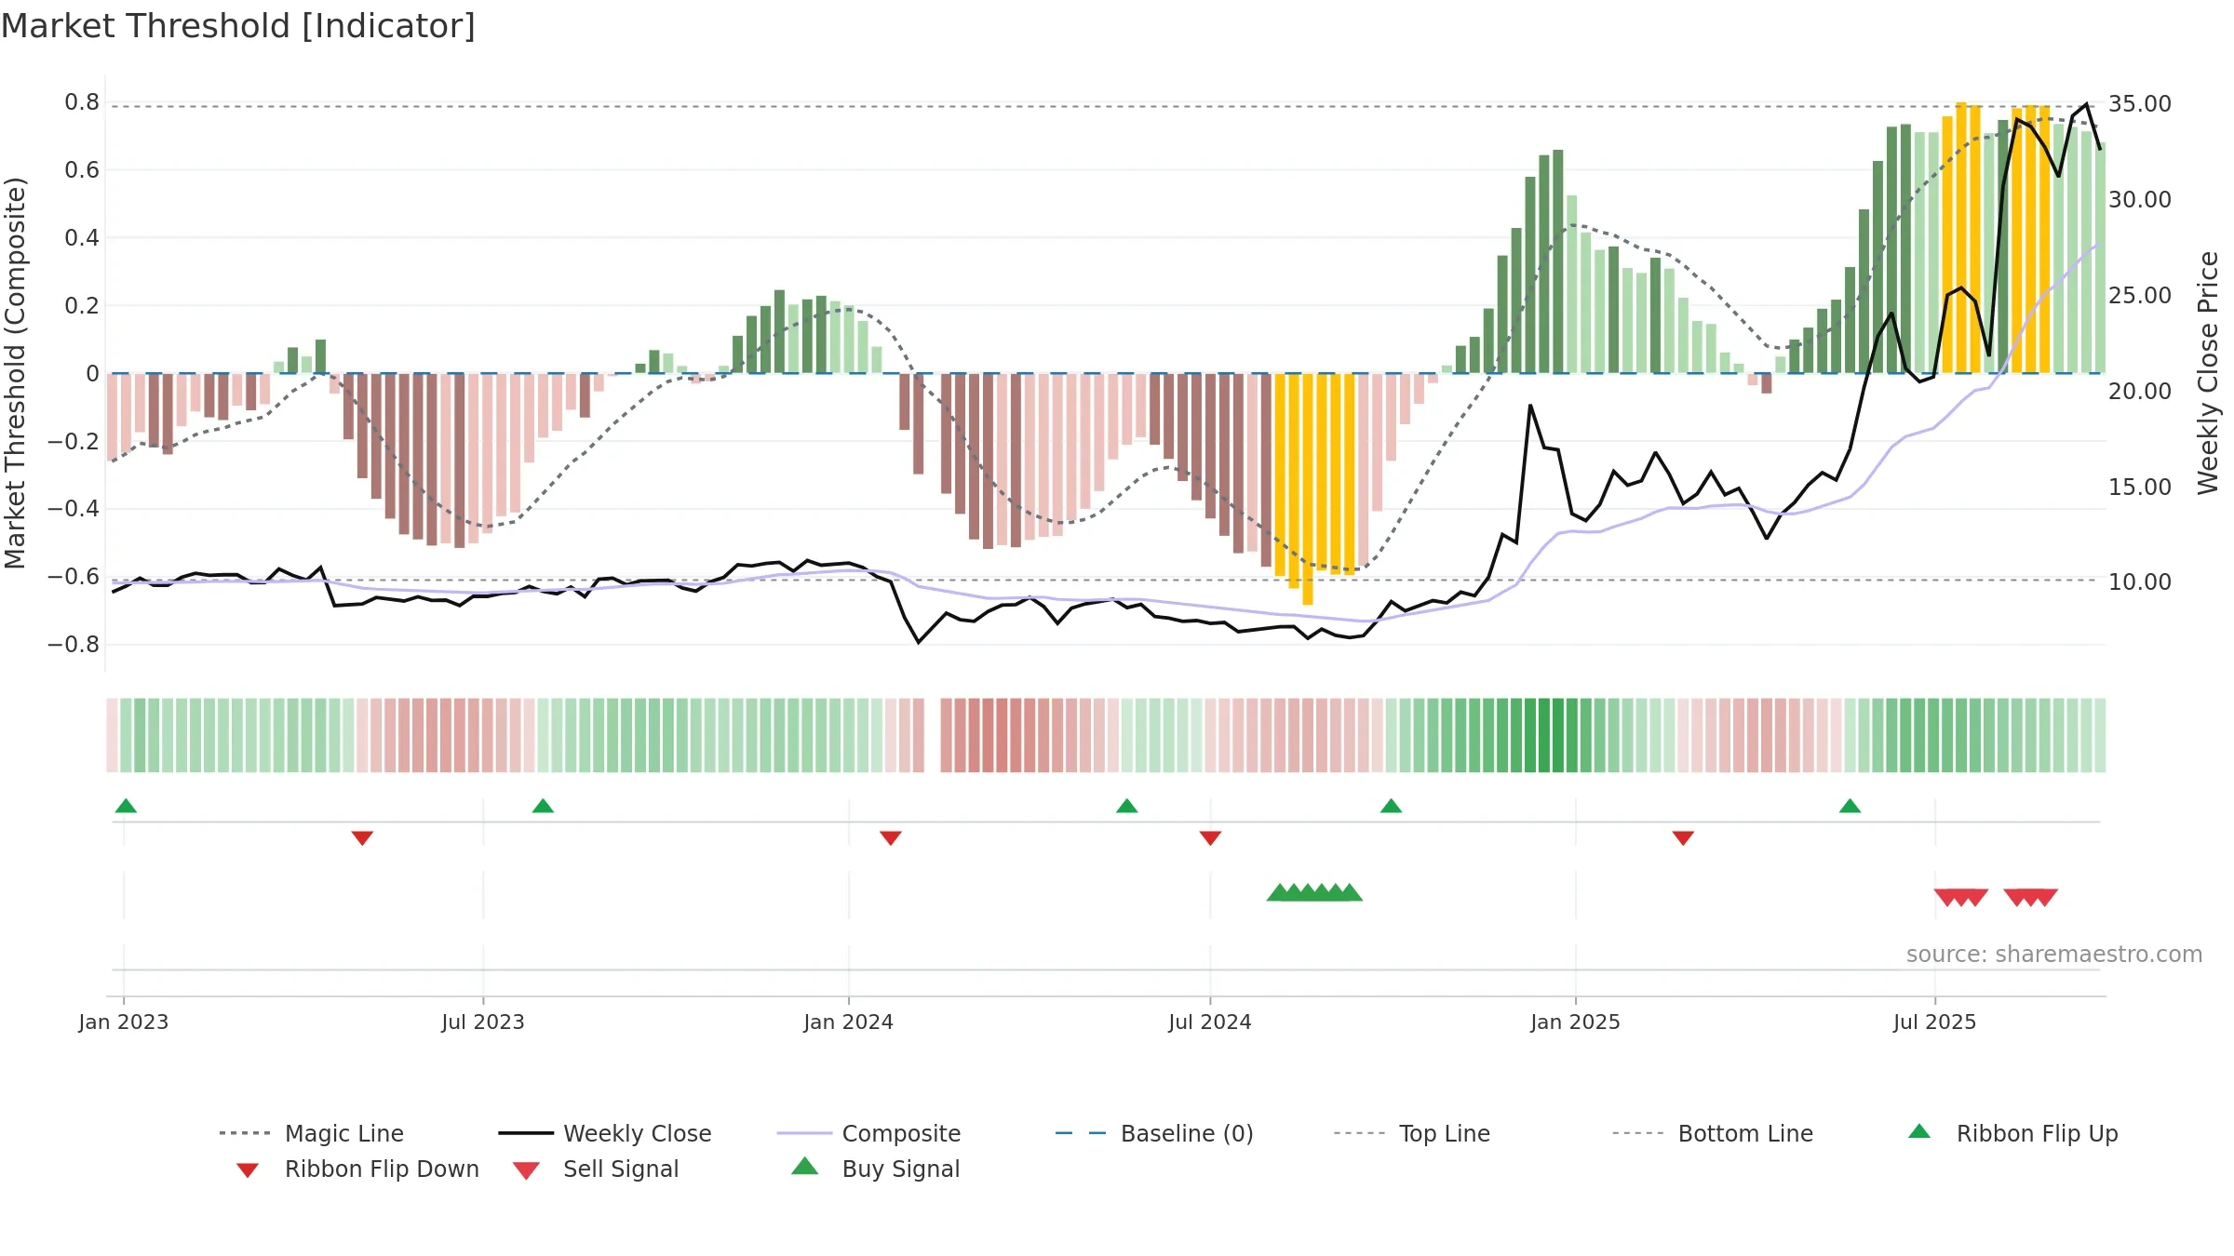Click the Ribbon Flip Up marker in August 2023
Image resolution: width=2234 pixels, height=1256 pixels.
543,806
